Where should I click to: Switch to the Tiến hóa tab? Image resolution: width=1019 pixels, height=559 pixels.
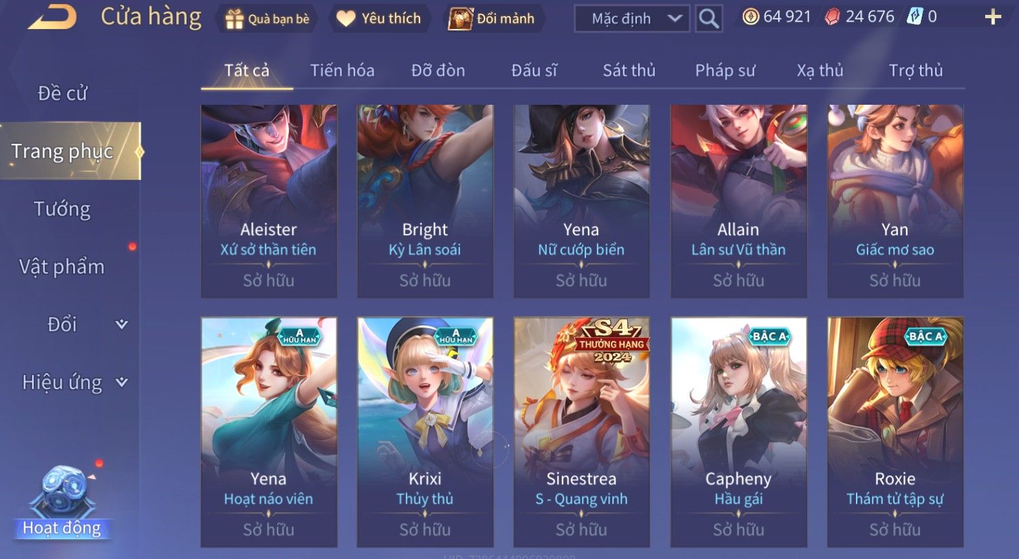[342, 70]
